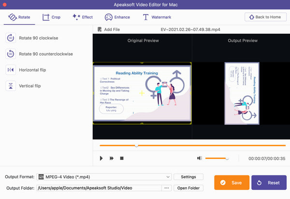Close the window with red button
The image size is (290, 199).
click(5, 5)
